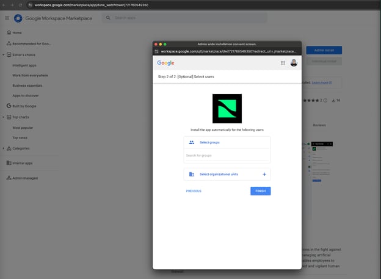Select Business essentials in sidebar
This screenshot has height=279, width=381.
27,85
